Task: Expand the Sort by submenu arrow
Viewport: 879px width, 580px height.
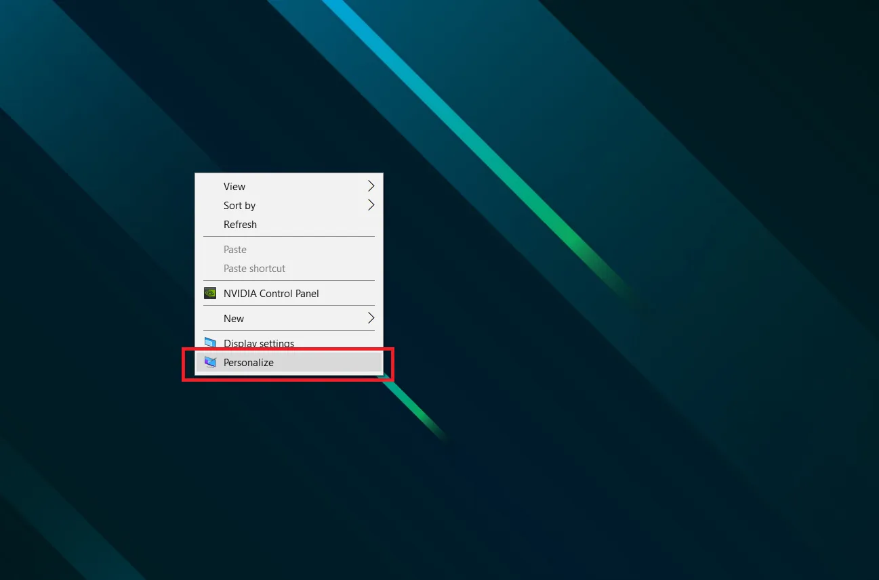Action: [371, 205]
